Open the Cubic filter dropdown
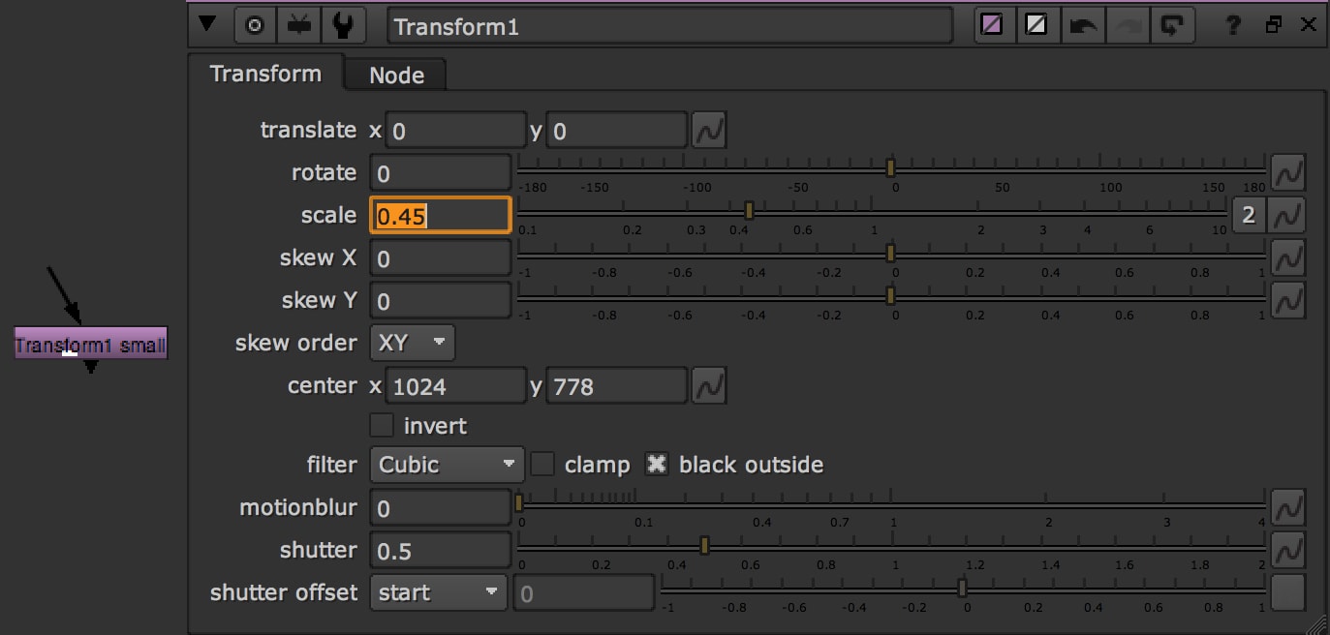Screen dimensions: 1330x635 (x=447, y=465)
